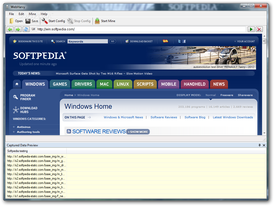The width and height of the screenshot is (274, 206).
Task: Click the browser scrollbar up arrow
Action: [x=264, y=36]
